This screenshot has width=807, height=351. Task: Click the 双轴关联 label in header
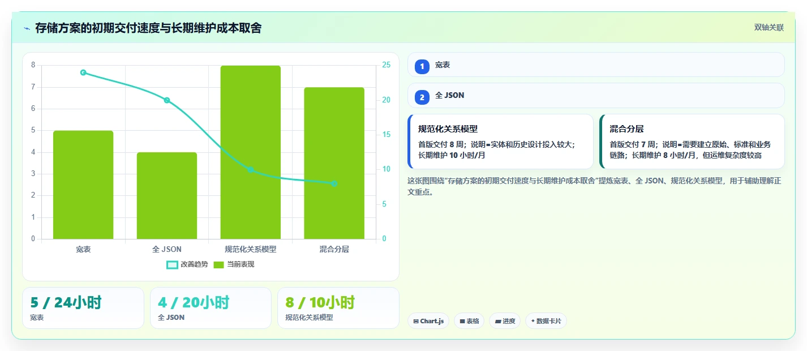(769, 28)
